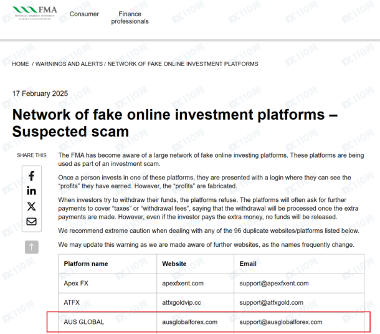Image resolution: width=380 pixels, height=334 pixels.
Task: Select the 'ATFX' platform cell
Action: pos(107,302)
